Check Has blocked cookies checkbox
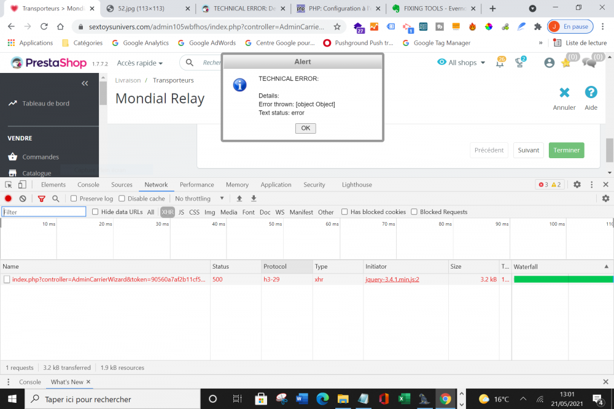Viewport: 614px width, 409px height. click(344, 212)
